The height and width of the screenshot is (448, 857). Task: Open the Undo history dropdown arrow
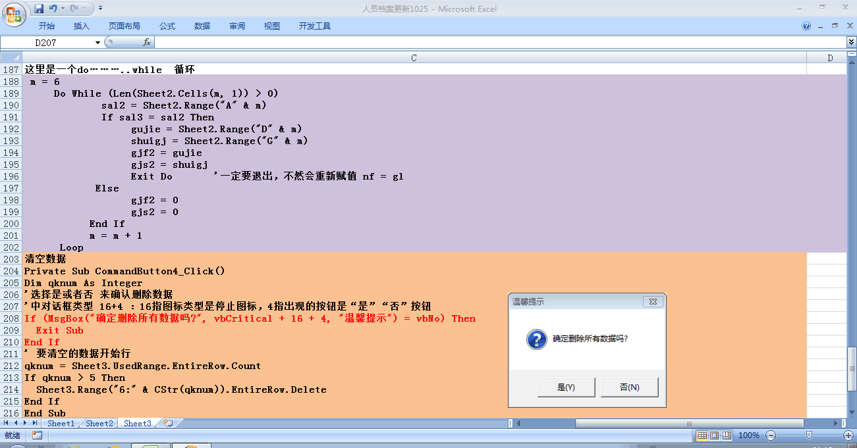63,9
